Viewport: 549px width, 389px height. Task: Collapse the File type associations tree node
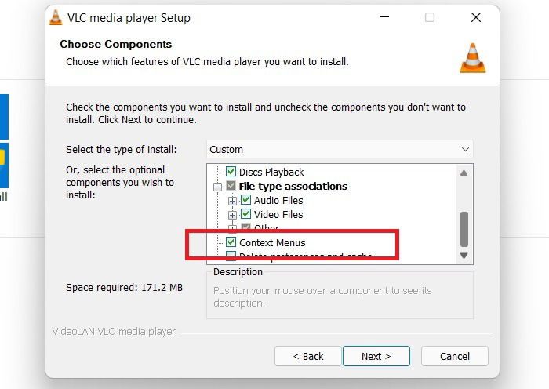pyautogui.click(x=217, y=187)
